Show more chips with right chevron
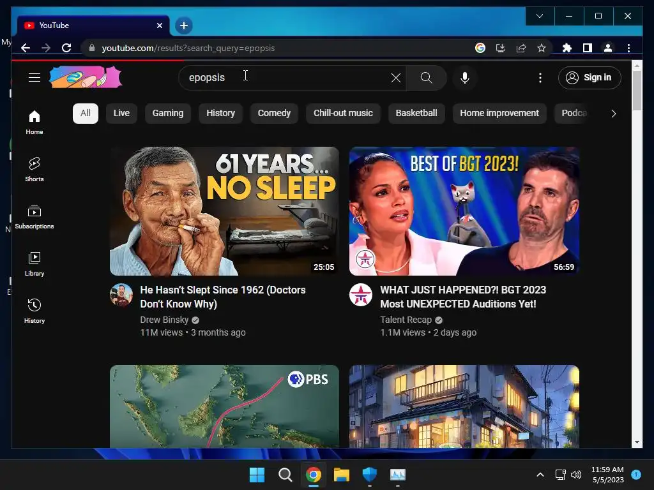The image size is (654, 490). (x=613, y=114)
